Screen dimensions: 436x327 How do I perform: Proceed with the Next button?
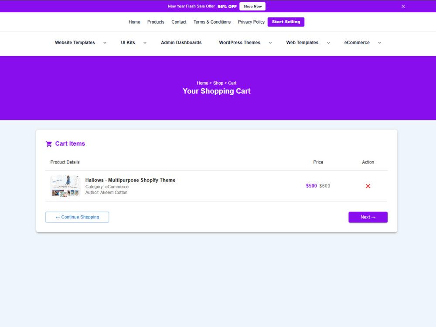(x=368, y=217)
